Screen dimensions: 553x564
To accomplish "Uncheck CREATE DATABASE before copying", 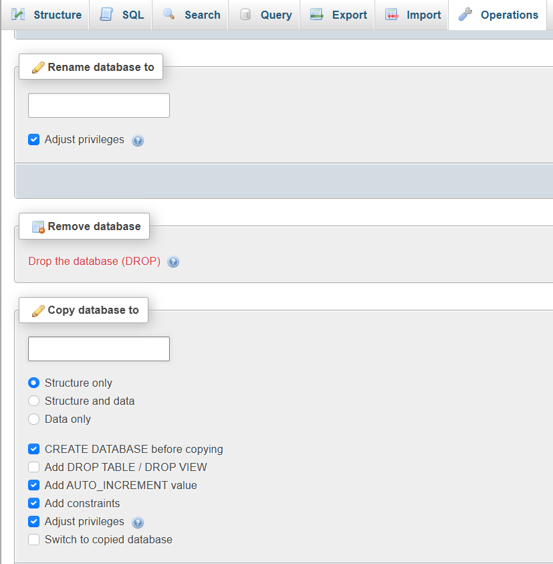I will [34, 449].
